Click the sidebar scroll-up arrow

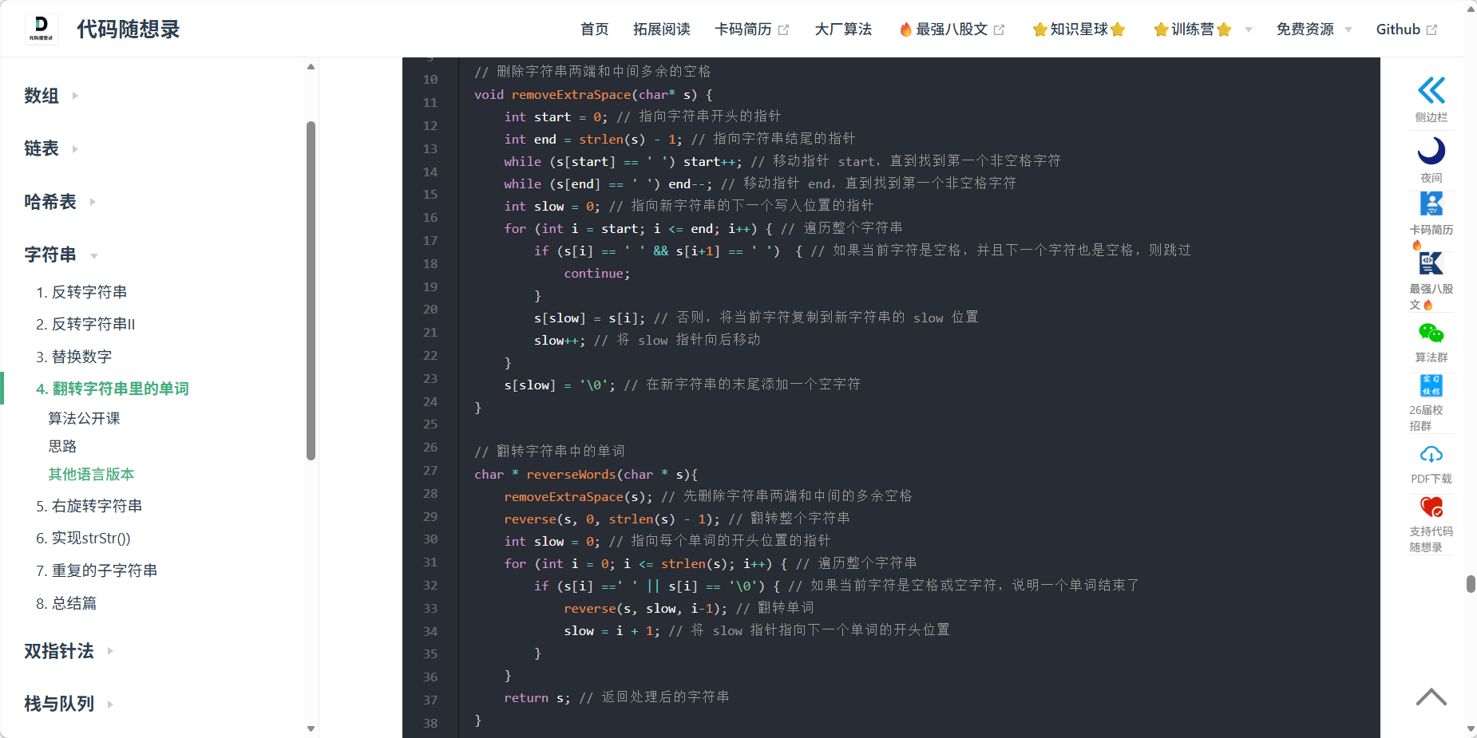coord(311,67)
